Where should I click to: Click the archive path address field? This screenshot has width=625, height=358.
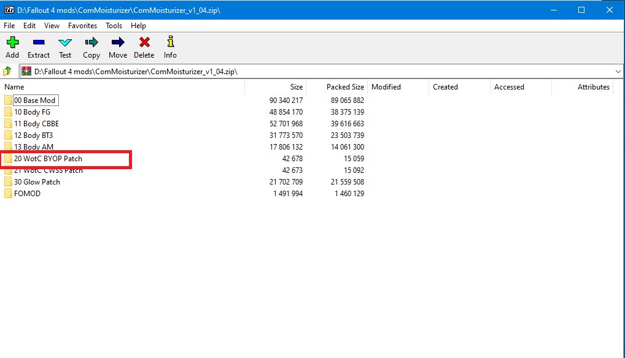(307, 72)
